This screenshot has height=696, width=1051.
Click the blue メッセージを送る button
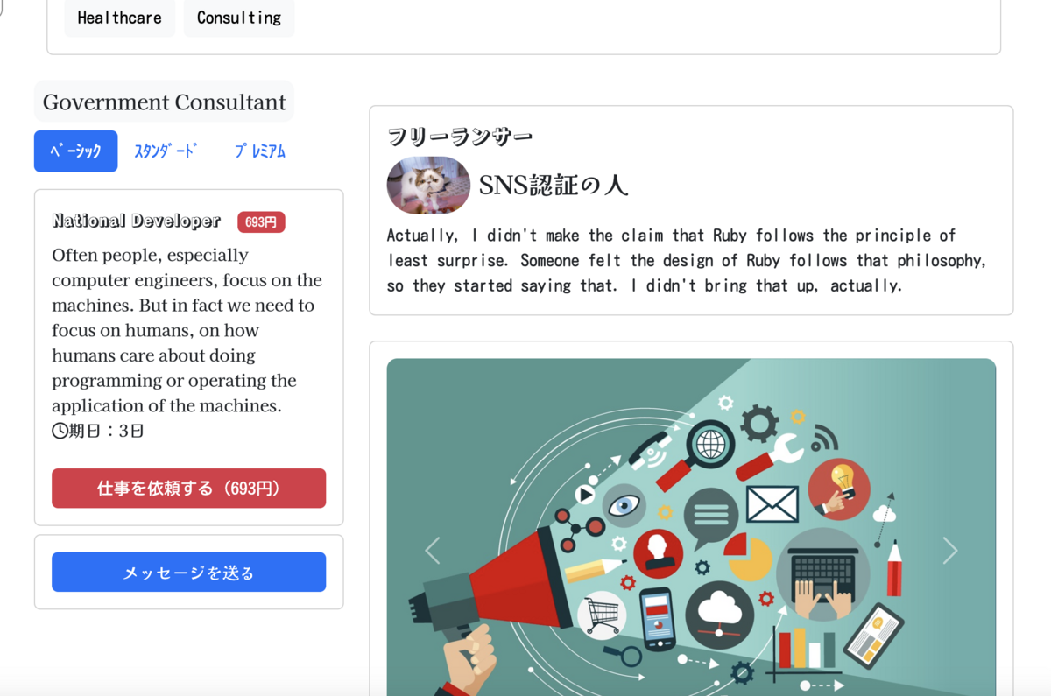188,573
